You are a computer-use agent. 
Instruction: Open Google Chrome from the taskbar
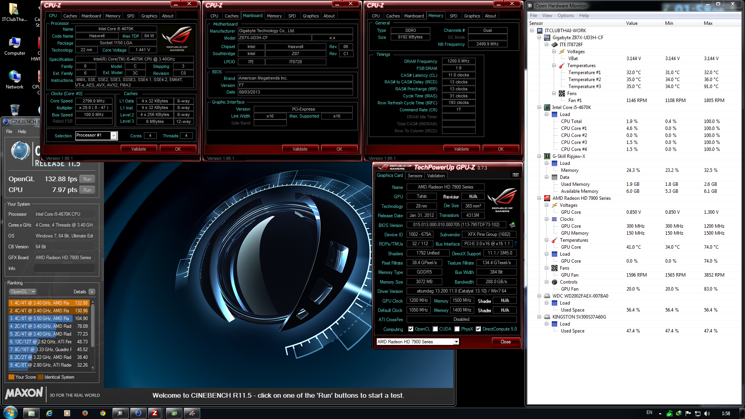(x=103, y=413)
